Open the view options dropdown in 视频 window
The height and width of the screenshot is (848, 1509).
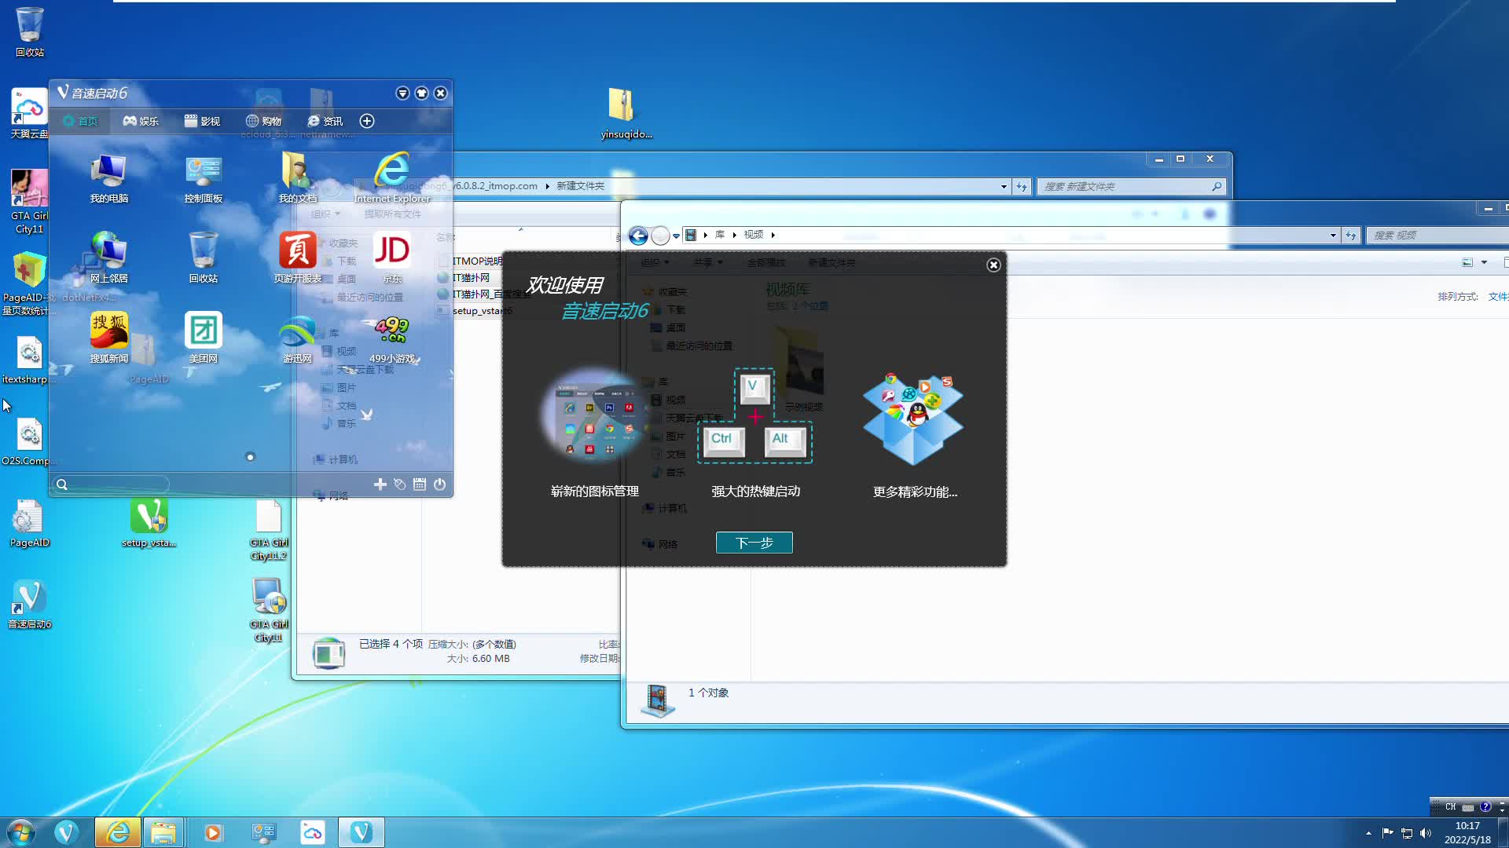tap(1484, 262)
